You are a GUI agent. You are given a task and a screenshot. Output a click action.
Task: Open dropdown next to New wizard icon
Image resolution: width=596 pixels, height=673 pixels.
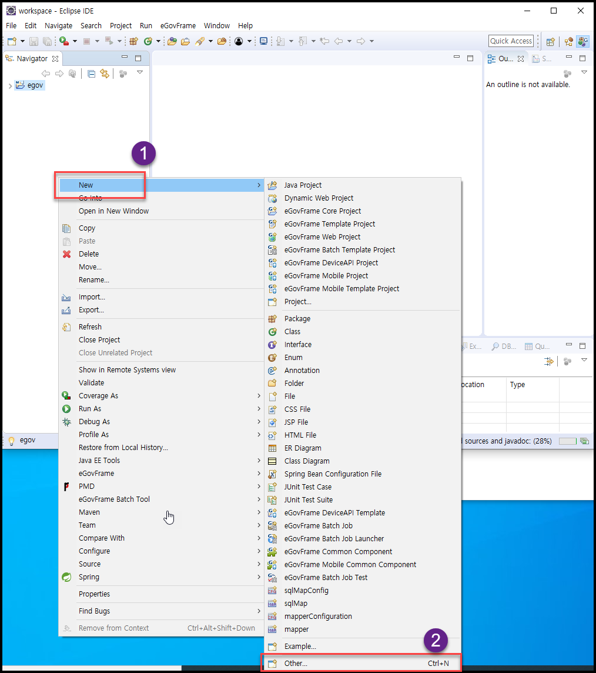click(22, 41)
